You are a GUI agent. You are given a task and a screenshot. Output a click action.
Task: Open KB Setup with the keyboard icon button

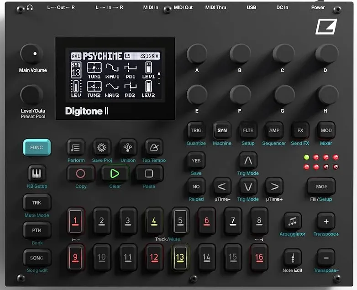pyautogui.click(x=37, y=174)
